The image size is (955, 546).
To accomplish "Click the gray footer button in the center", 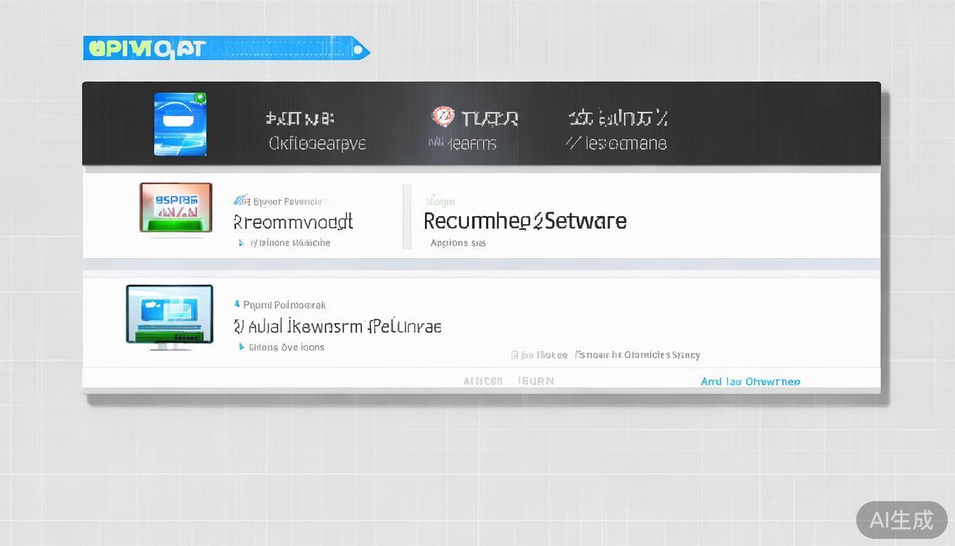I will [x=508, y=381].
